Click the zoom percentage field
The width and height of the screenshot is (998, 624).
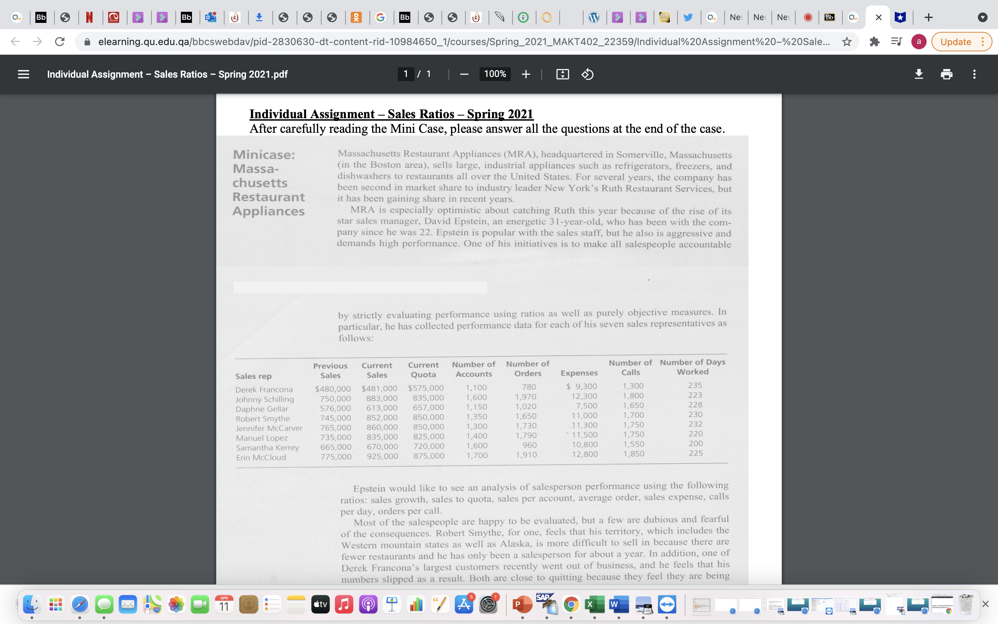point(494,74)
